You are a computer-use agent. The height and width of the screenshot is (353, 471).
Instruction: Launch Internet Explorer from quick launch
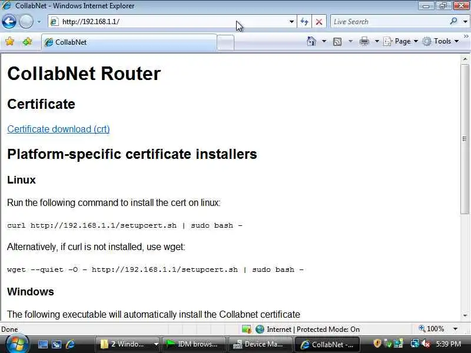pyautogui.click(x=70, y=344)
